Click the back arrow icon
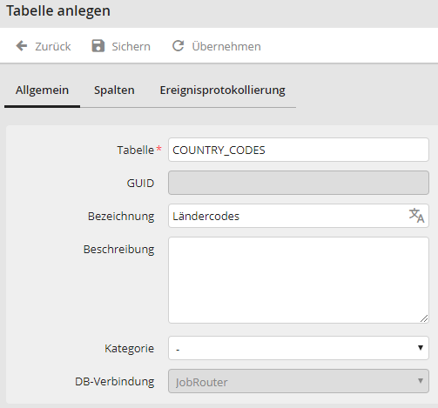 [22, 46]
